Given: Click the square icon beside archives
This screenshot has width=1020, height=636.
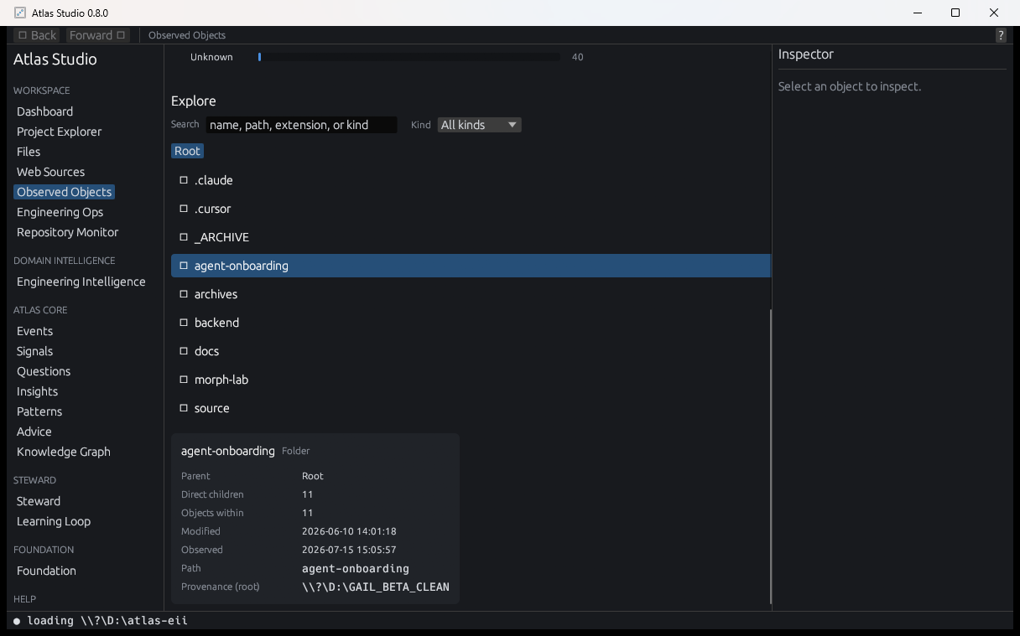Looking at the screenshot, I should (x=184, y=294).
